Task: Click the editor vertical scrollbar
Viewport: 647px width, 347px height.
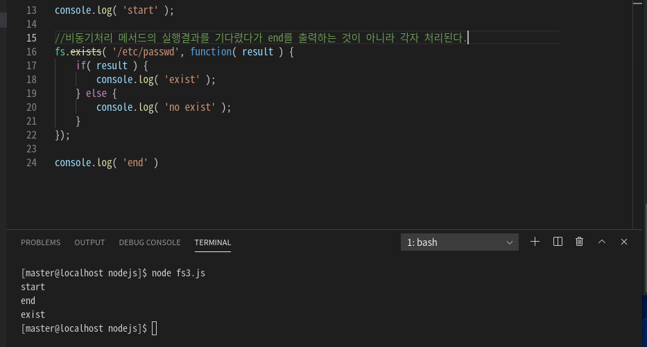Action: click(x=637, y=116)
